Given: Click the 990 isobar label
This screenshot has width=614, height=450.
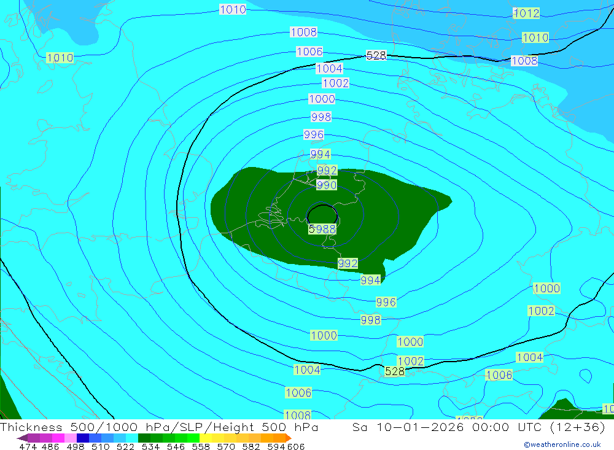Looking at the screenshot, I should pyautogui.click(x=327, y=185).
